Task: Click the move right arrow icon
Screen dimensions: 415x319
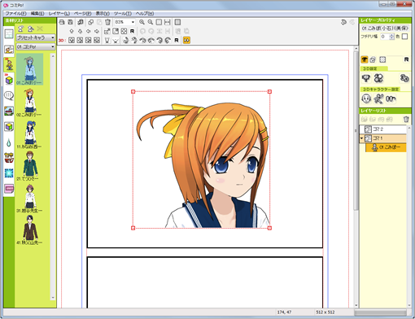Action: (x=97, y=31)
